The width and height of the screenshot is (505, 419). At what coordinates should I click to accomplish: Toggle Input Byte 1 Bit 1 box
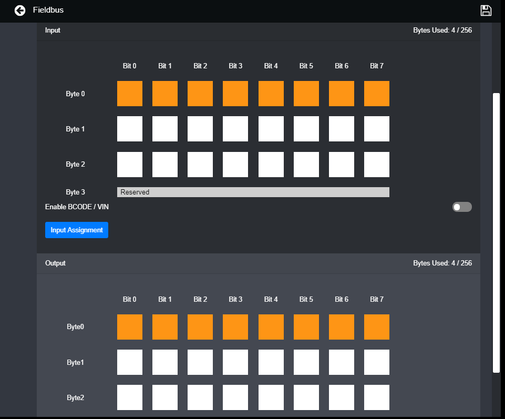[x=165, y=129]
